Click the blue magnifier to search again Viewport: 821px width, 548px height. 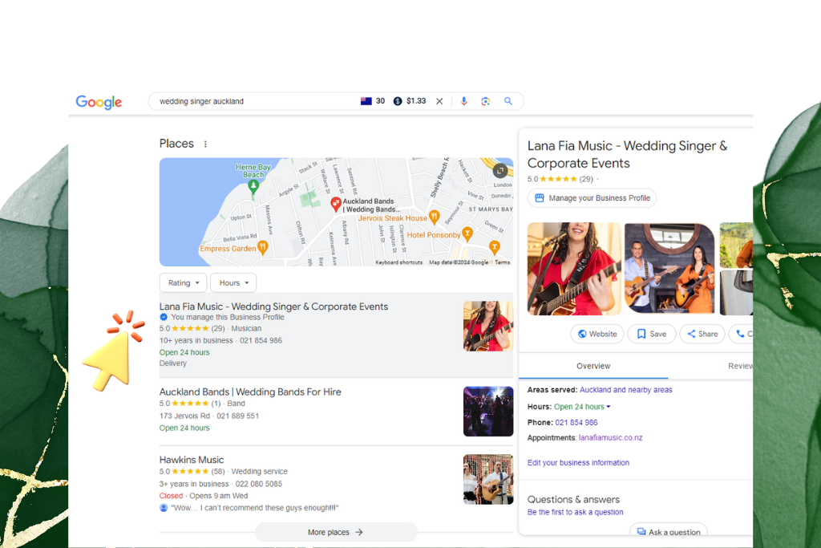pos(508,101)
